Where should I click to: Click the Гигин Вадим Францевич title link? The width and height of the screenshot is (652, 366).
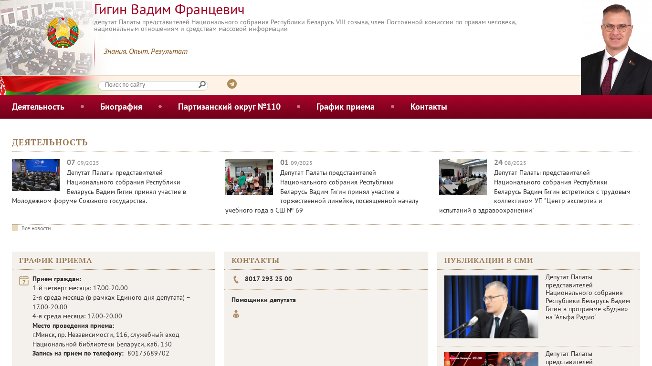click(x=169, y=10)
